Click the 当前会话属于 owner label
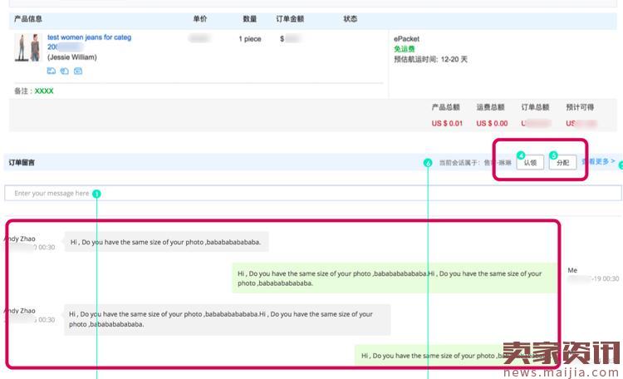 click(459, 163)
